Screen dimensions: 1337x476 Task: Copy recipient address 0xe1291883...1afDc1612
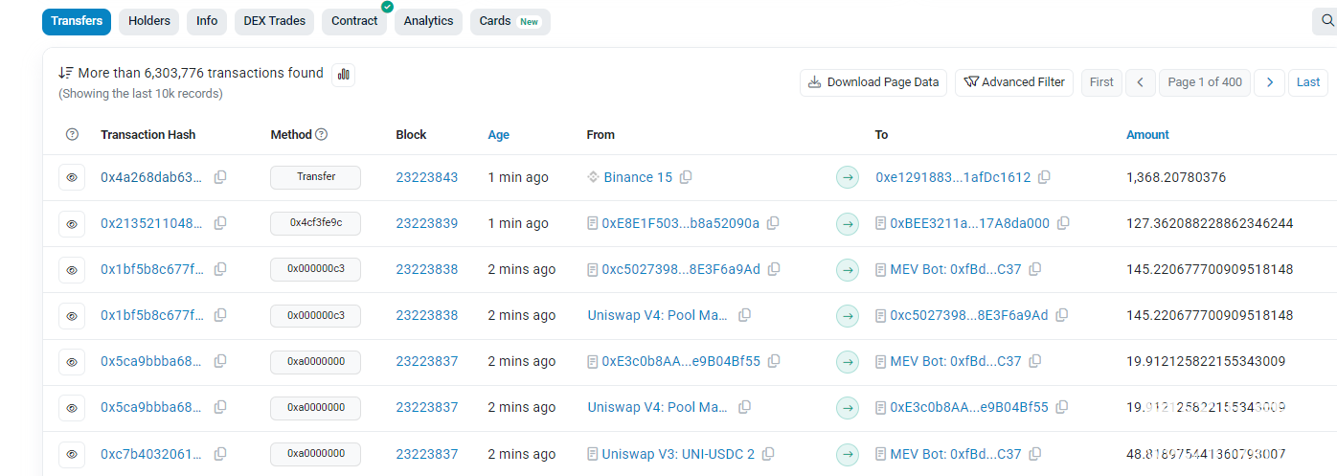click(x=1044, y=177)
